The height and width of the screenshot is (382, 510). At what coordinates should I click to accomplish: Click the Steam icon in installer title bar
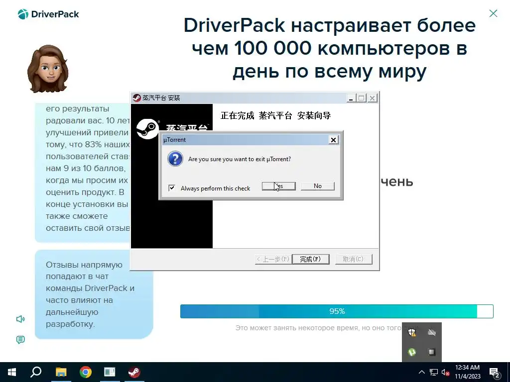(x=136, y=98)
